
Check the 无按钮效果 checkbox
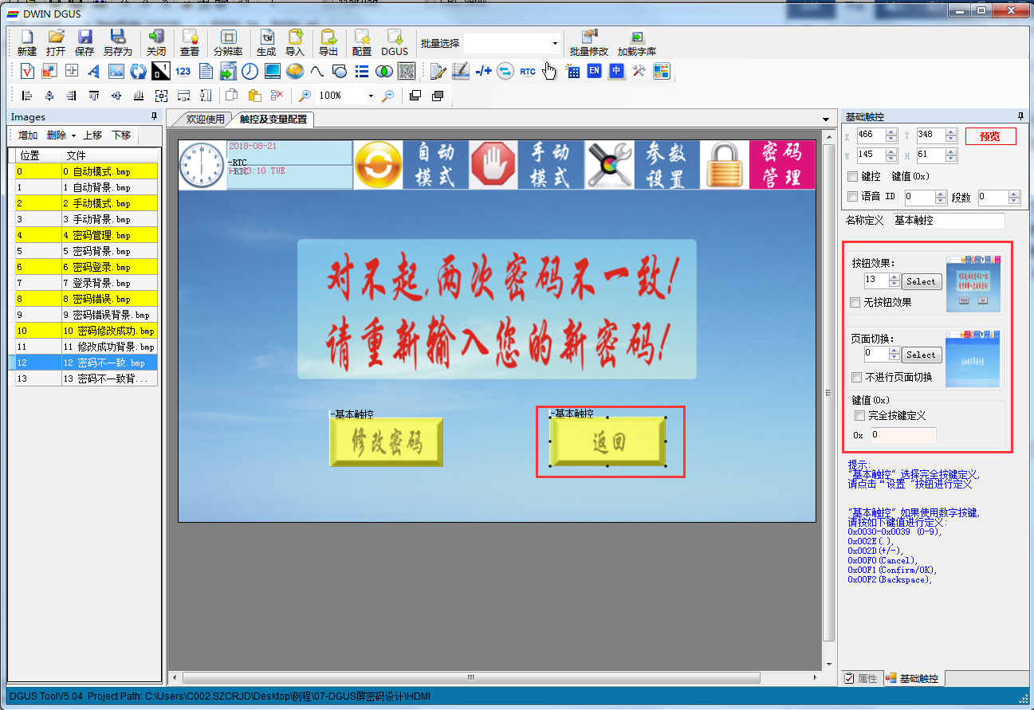[x=855, y=302]
